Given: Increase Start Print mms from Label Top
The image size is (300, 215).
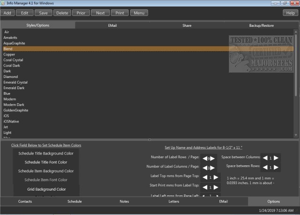Looking at the screenshot, I should pos(216,187).
